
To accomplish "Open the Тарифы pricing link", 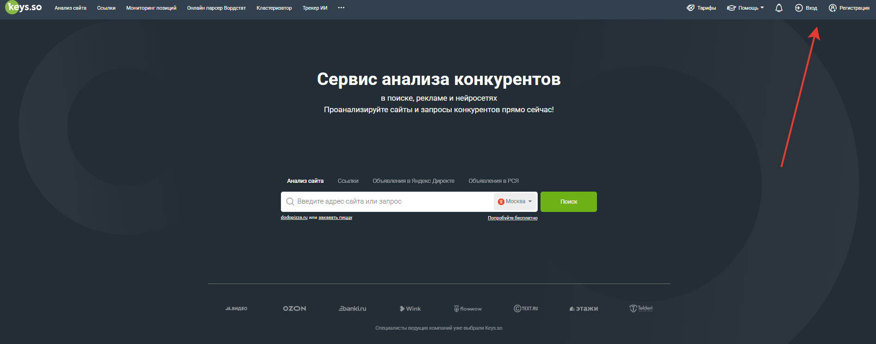I will point(707,8).
